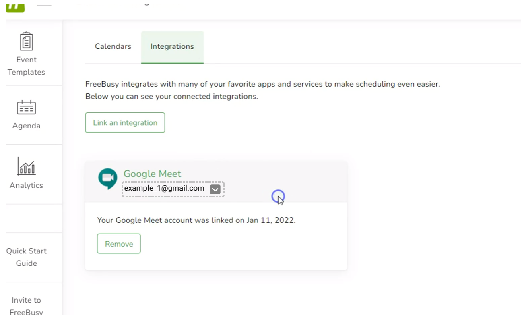Click the Event Templates sidebar label
Screen dimensions: 524x315
tap(27, 66)
